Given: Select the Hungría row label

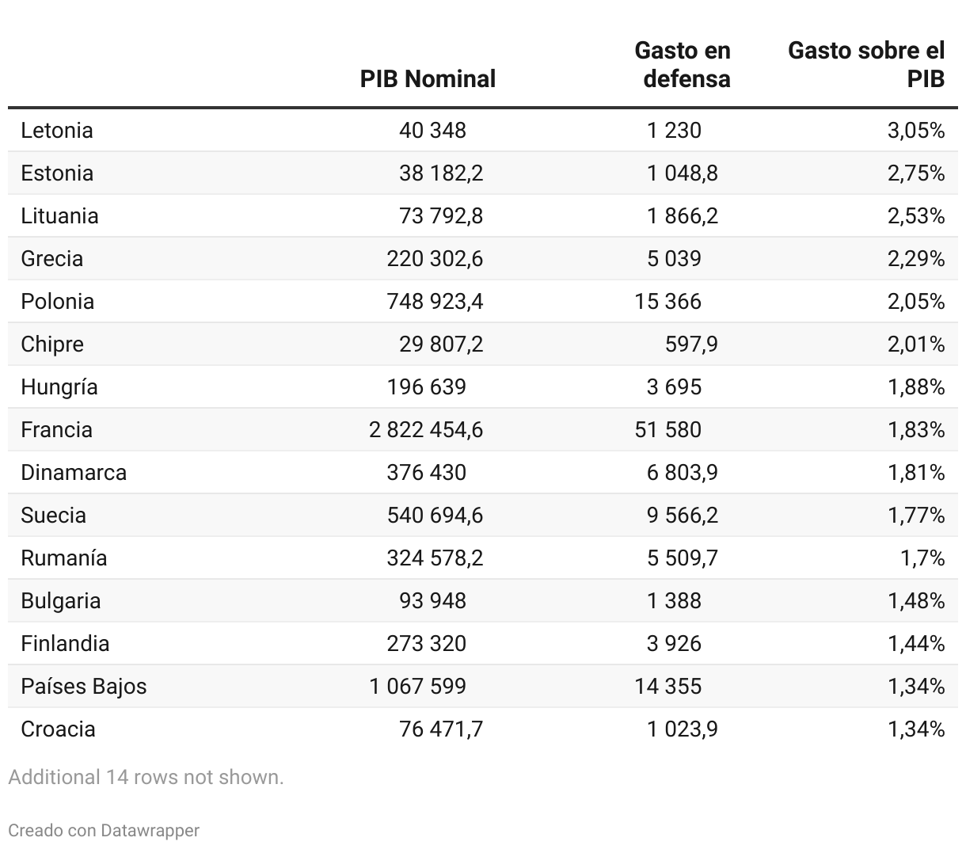Looking at the screenshot, I should coord(59,386).
